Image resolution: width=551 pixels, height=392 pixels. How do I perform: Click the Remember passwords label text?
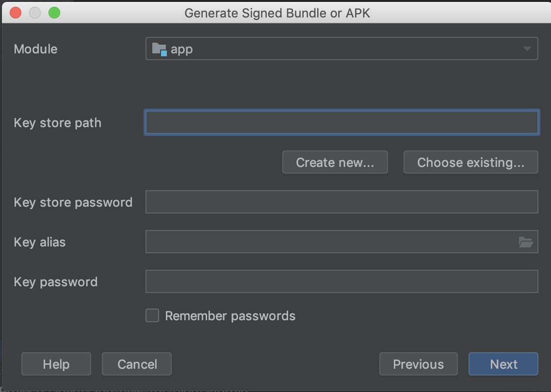coord(230,316)
